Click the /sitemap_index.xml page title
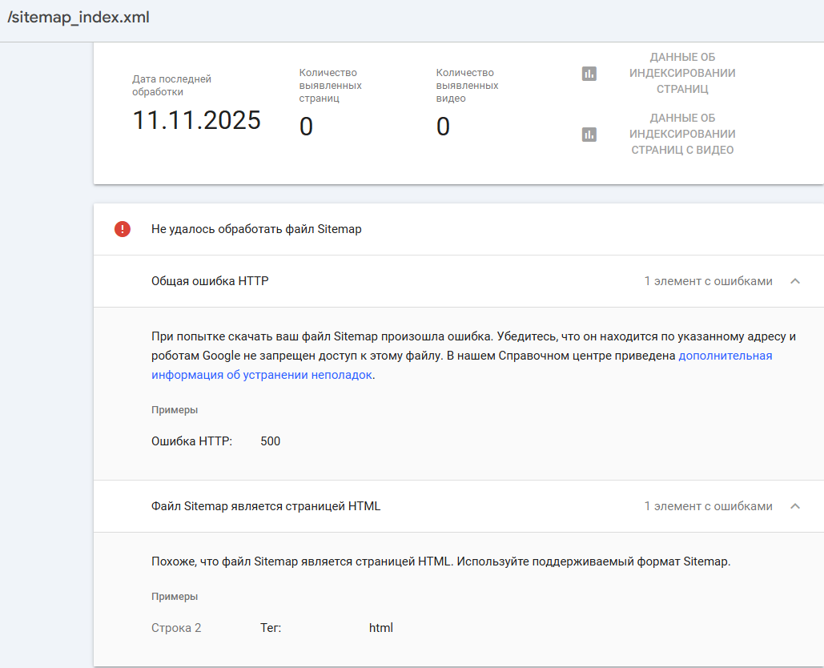824x668 pixels. pyautogui.click(x=78, y=18)
